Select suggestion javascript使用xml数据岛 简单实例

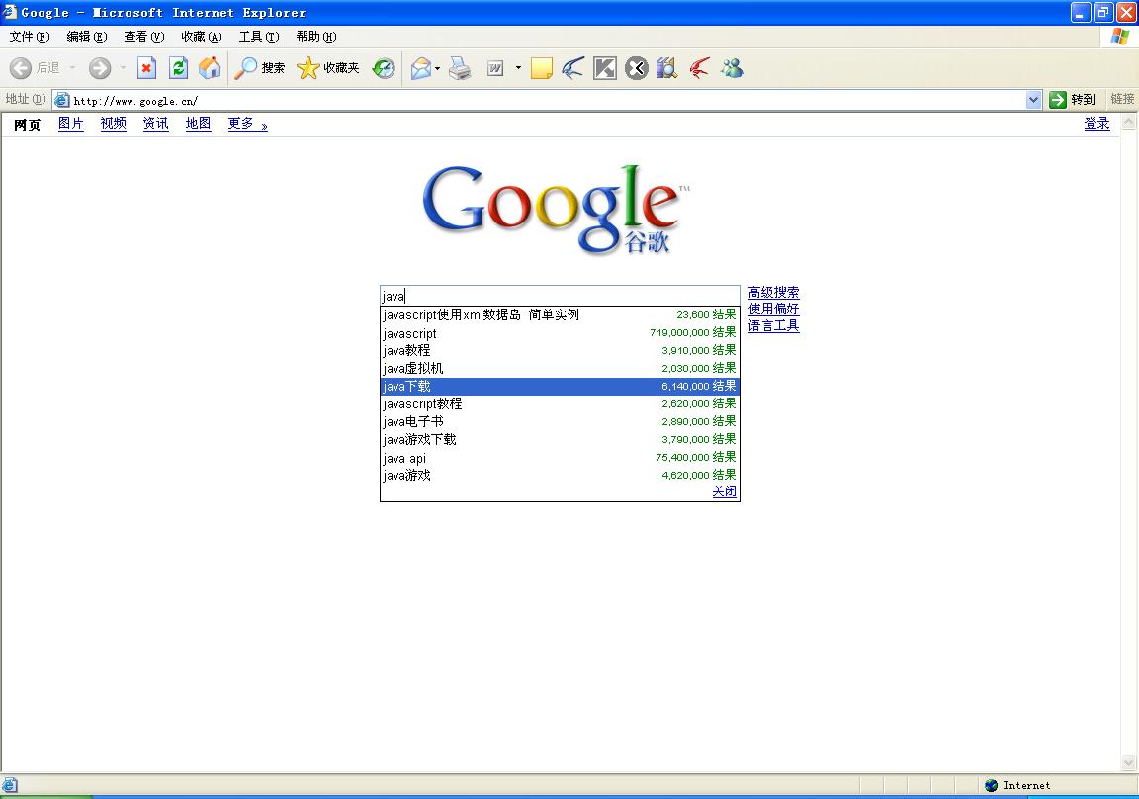pyautogui.click(x=560, y=314)
